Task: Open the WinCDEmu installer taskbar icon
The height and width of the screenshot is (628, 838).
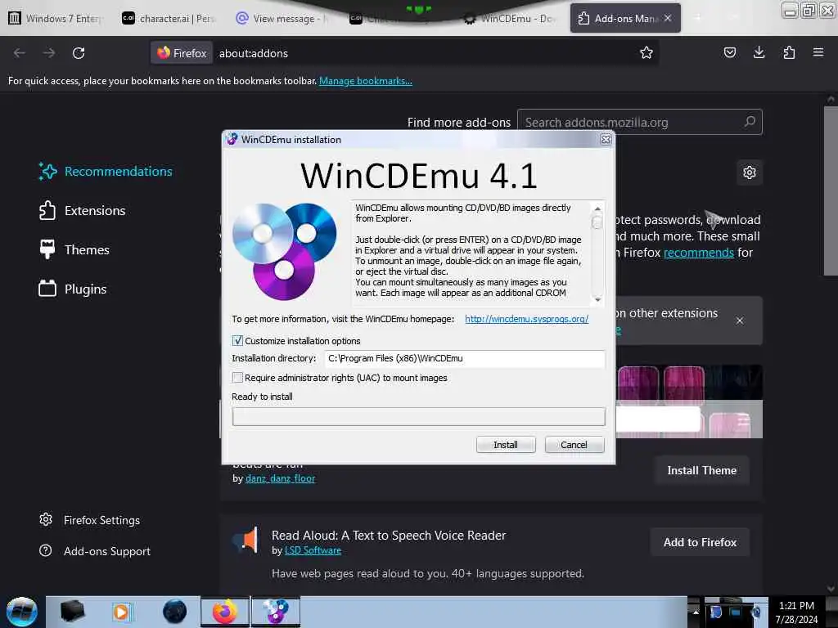Action: [x=276, y=612]
